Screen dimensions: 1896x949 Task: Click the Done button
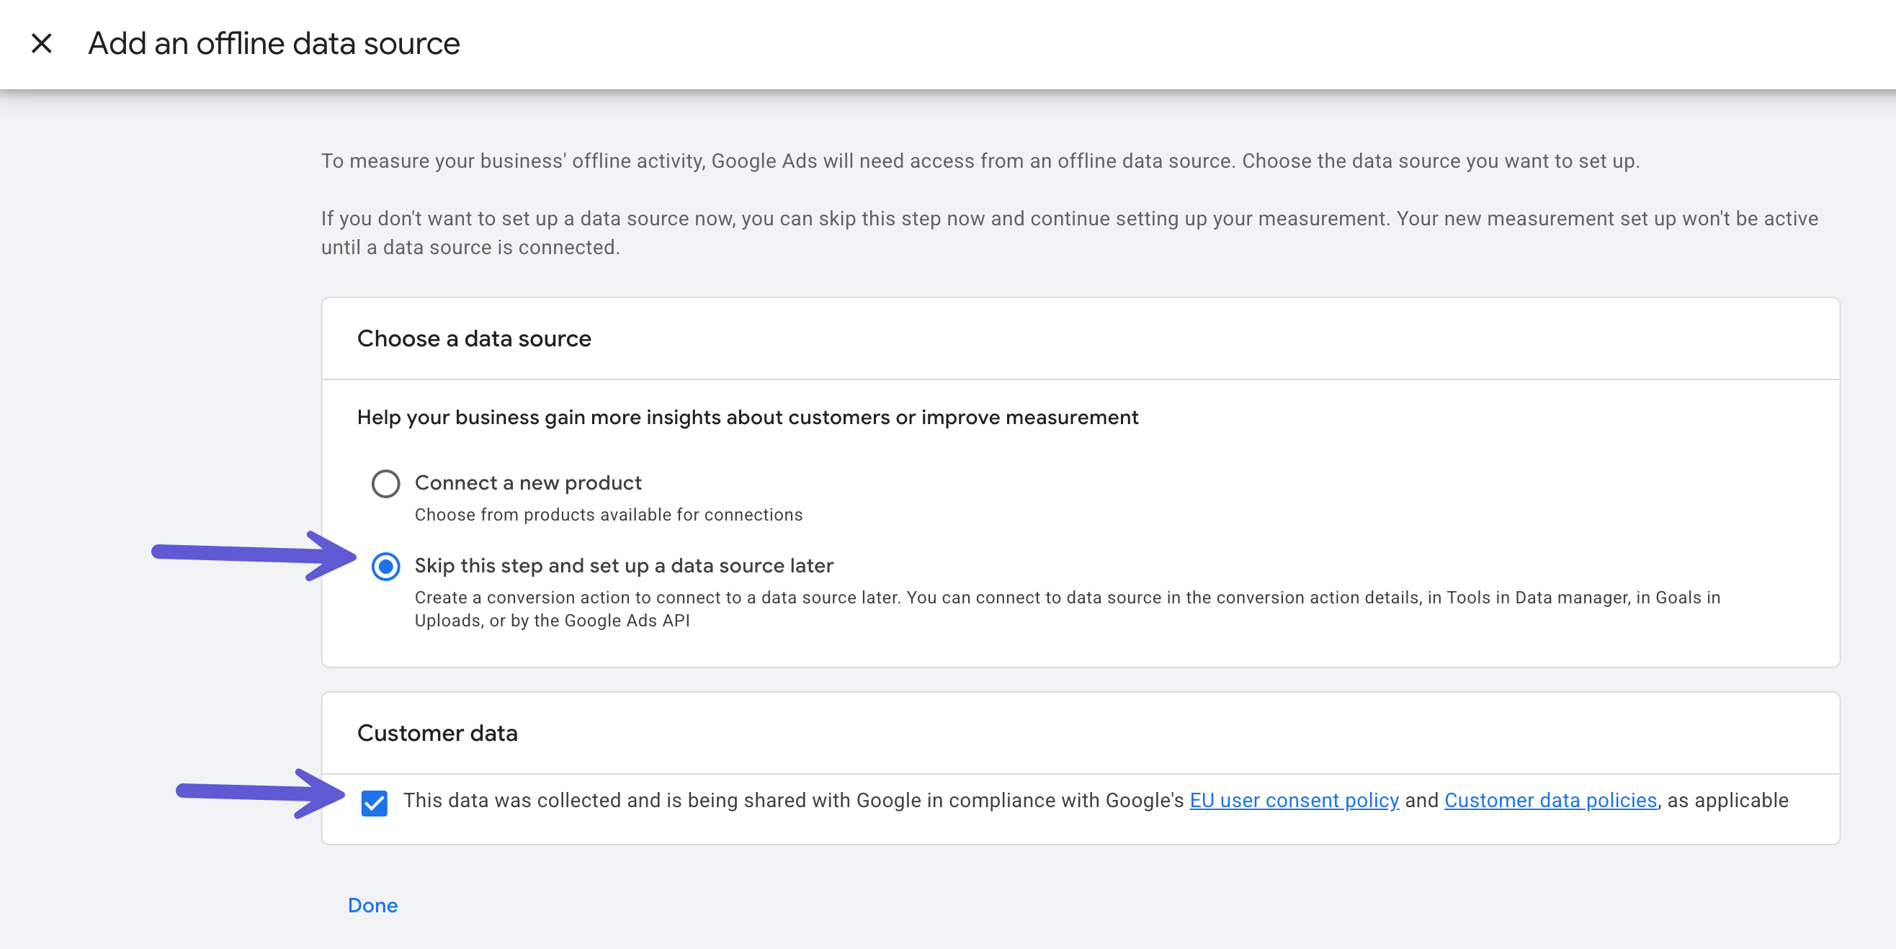coord(372,905)
